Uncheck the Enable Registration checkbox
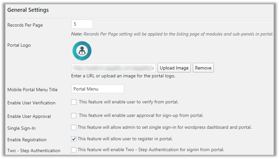 pyautogui.click(x=74, y=139)
